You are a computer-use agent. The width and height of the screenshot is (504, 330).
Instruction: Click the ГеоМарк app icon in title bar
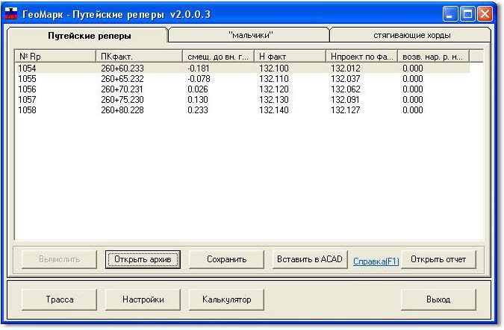[x=11, y=13]
